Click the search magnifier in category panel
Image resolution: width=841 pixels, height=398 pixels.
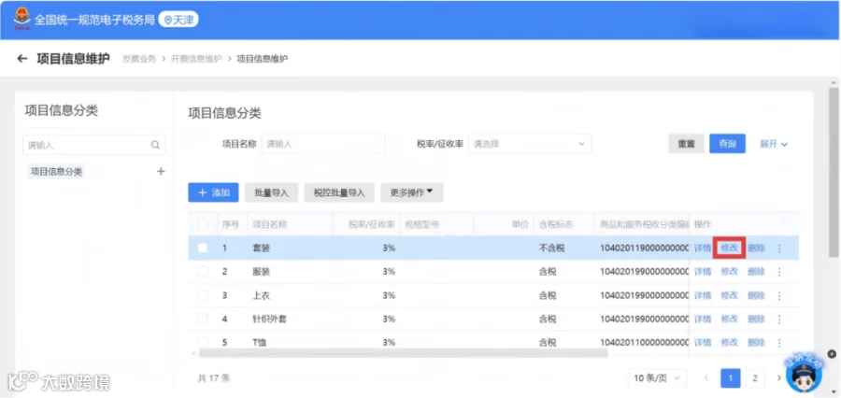coord(155,145)
